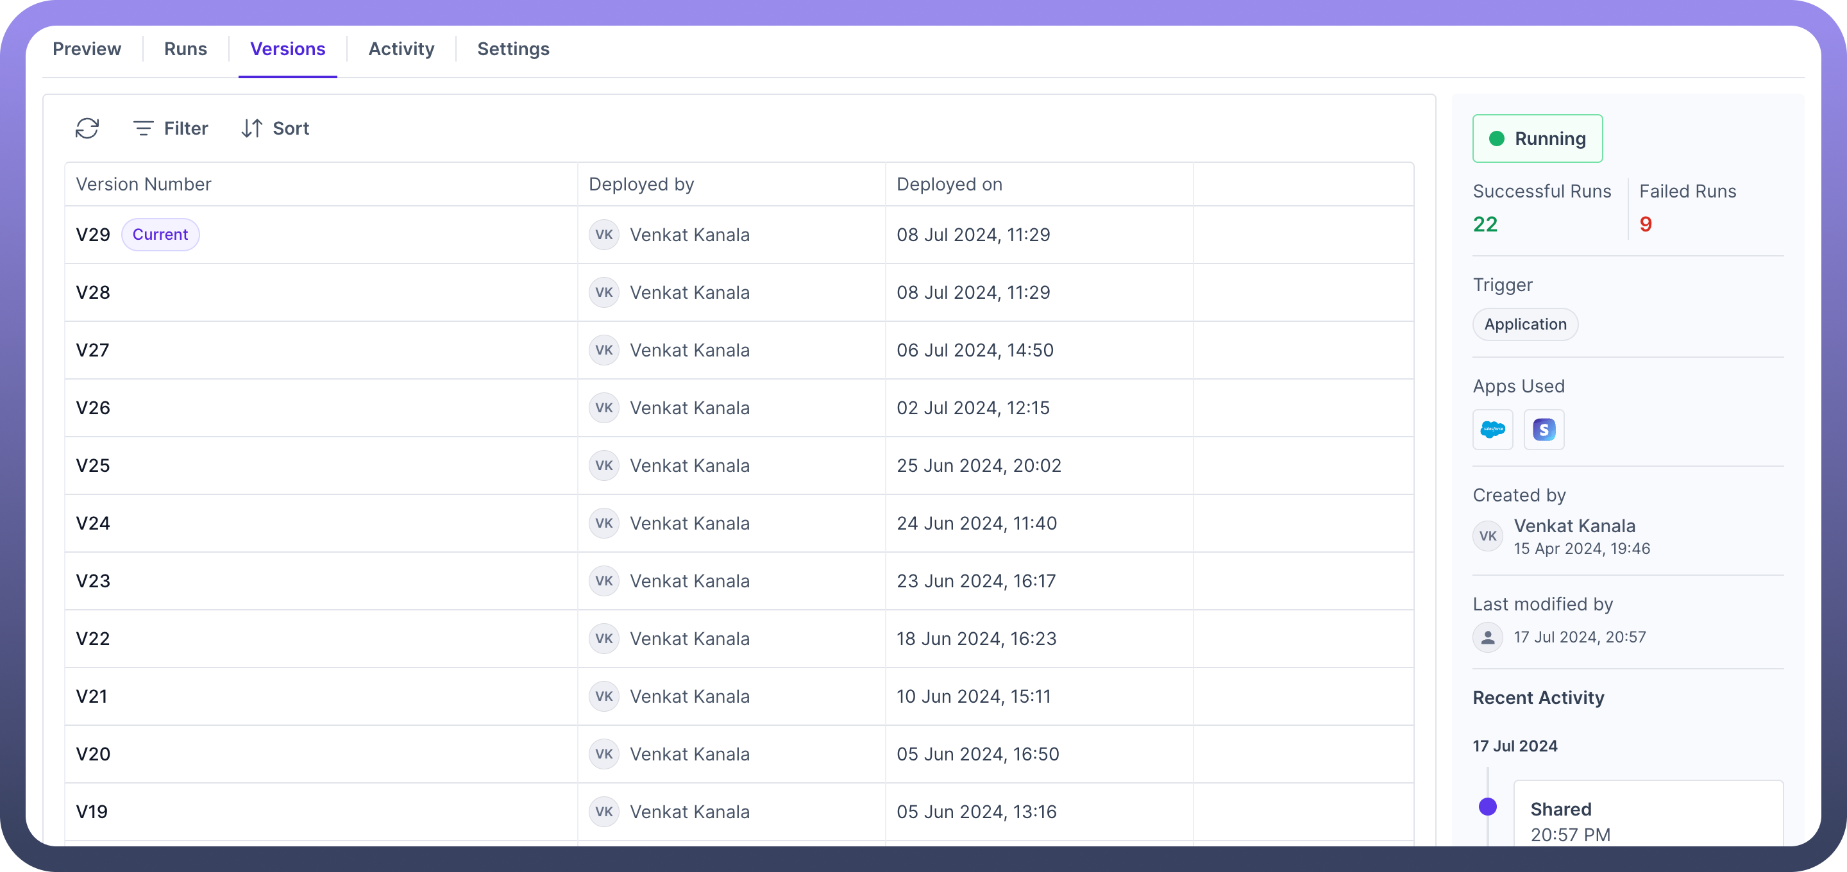Click the Running status badge
The width and height of the screenshot is (1847, 872).
coord(1537,138)
